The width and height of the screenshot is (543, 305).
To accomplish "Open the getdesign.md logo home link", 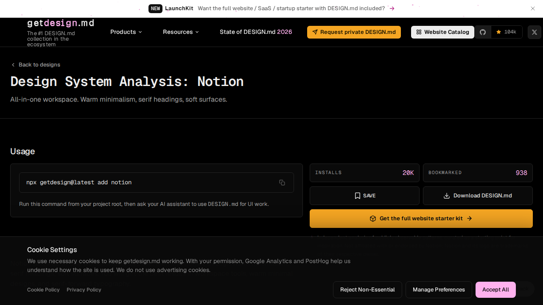I will (61, 23).
